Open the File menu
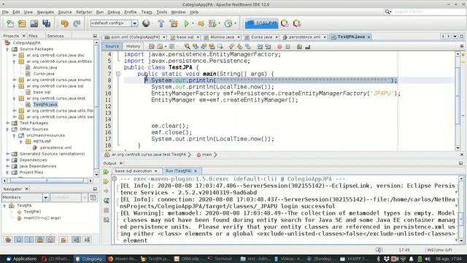The image size is (467, 263). pos(5,12)
